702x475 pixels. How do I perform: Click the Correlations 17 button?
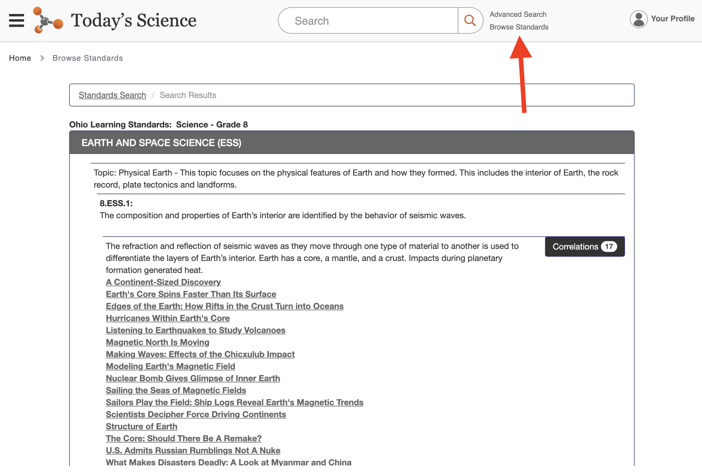(585, 247)
